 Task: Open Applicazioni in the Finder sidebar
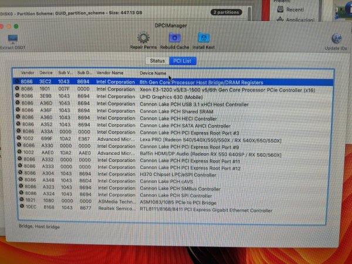point(300,20)
